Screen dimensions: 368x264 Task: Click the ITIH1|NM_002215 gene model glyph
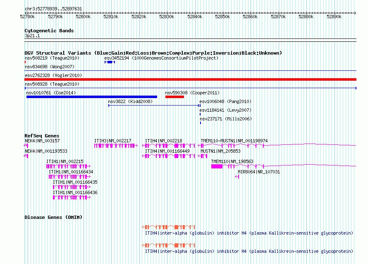coord(68,166)
